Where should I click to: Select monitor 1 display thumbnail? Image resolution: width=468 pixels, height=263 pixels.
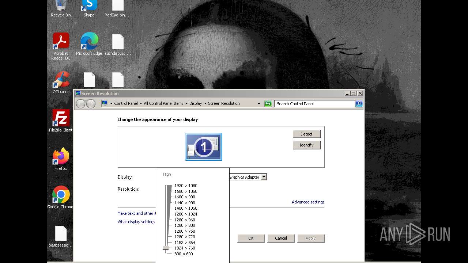(204, 147)
